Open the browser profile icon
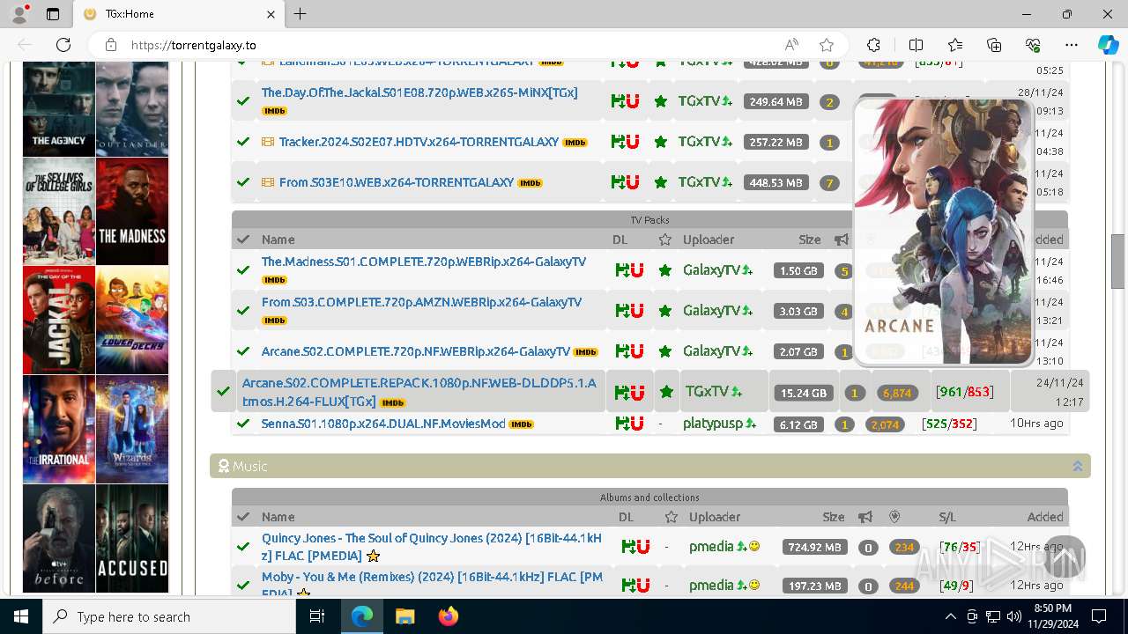The image size is (1128, 634). 20,14
